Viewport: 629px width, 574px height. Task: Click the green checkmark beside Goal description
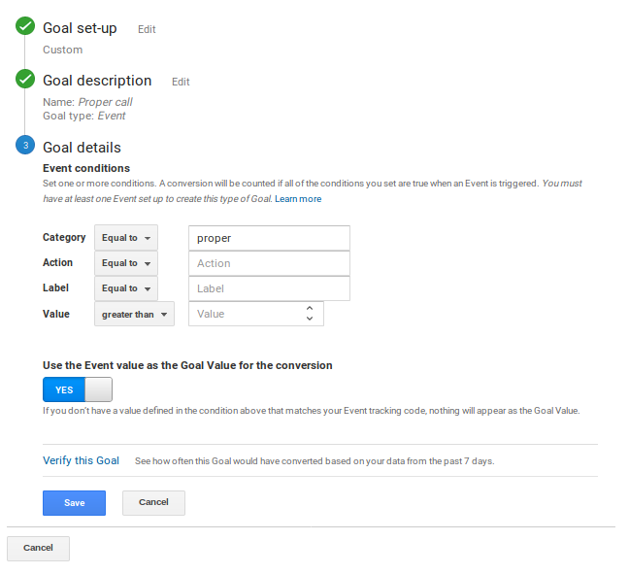click(x=25, y=80)
